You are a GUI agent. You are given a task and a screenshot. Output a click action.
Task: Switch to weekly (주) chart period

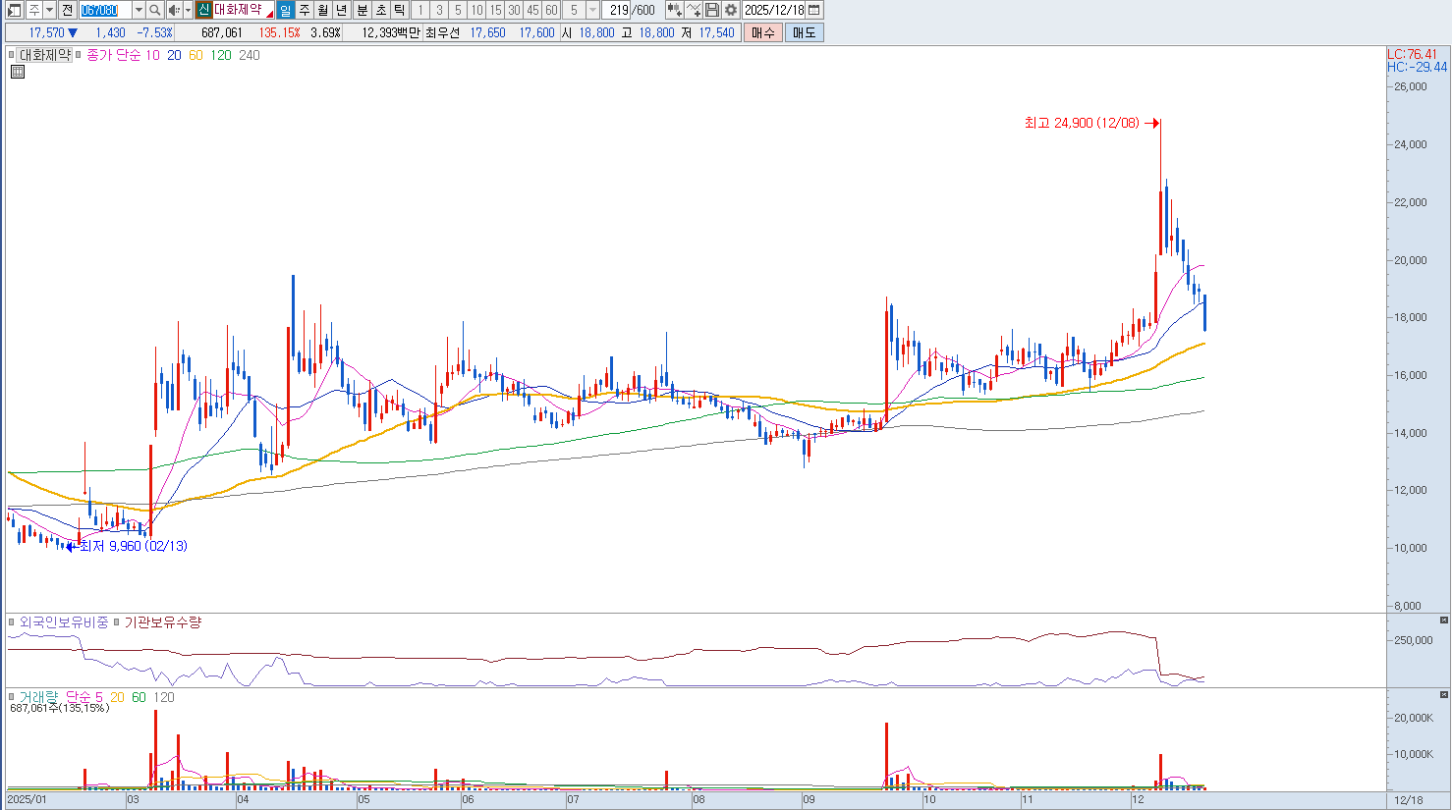coord(304,10)
